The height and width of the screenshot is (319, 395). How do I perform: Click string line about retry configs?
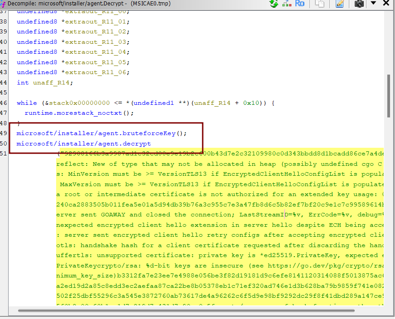(220, 235)
